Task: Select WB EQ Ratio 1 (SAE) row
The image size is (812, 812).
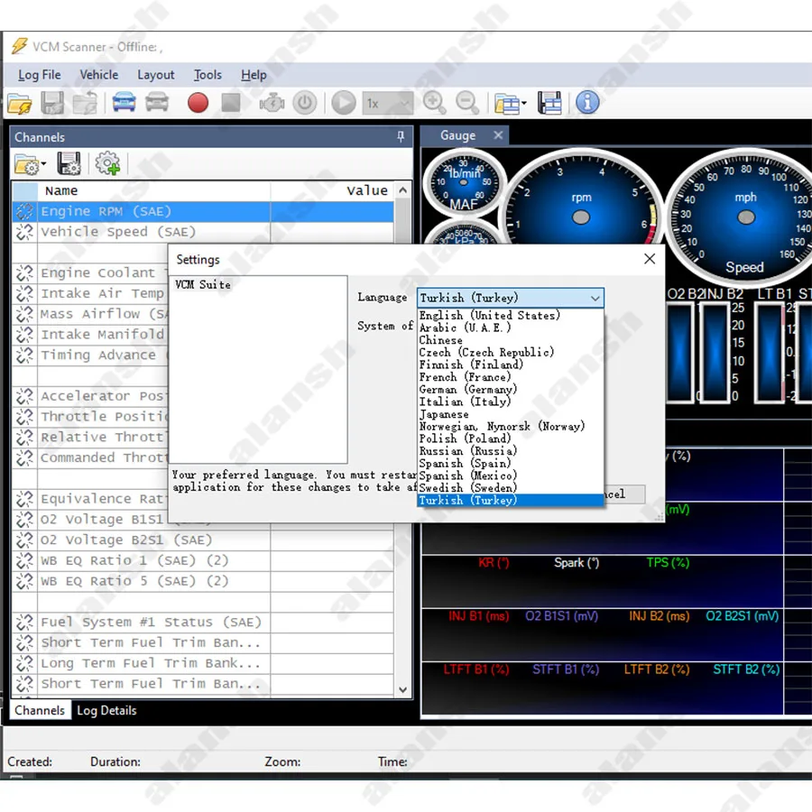Action: point(202,561)
